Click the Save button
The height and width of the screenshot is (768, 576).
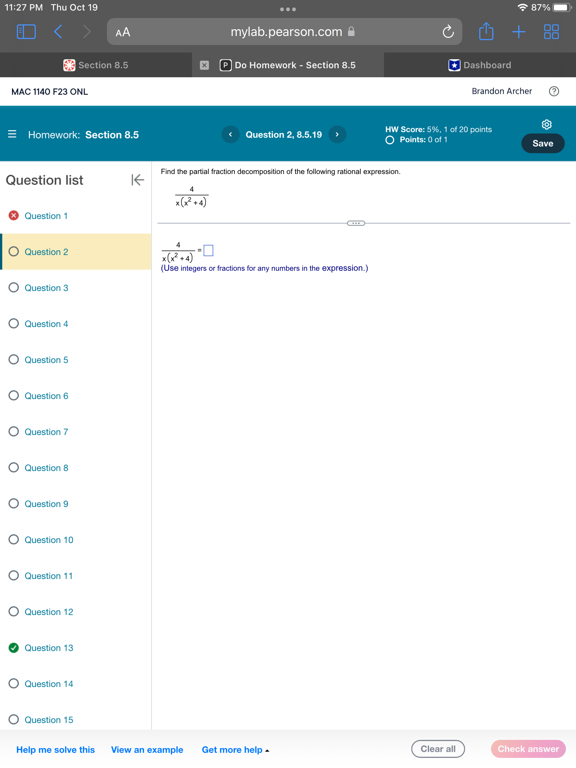pyautogui.click(x=543, y=143)
